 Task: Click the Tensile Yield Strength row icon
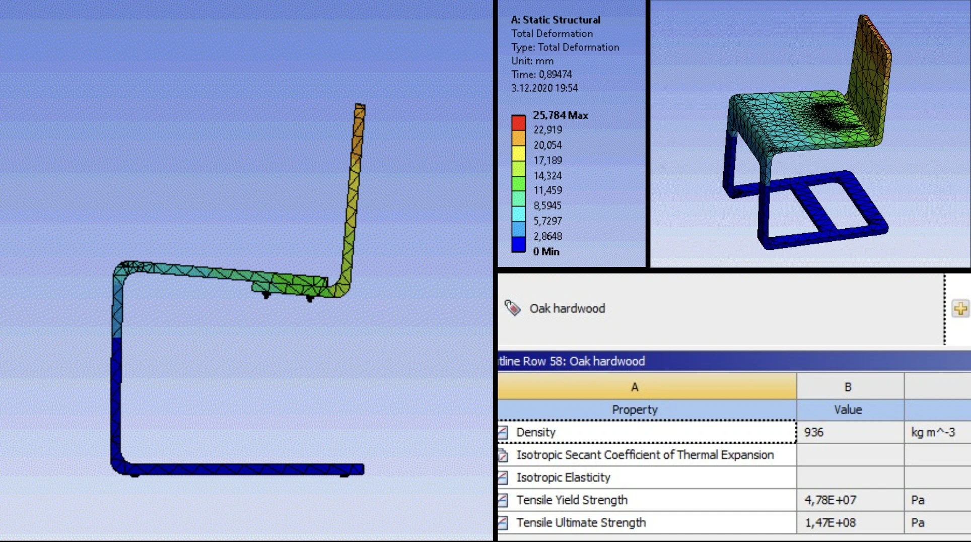click(503, 500)
